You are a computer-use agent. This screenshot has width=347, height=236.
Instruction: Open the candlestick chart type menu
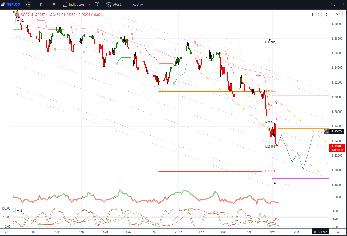[53, 4]
